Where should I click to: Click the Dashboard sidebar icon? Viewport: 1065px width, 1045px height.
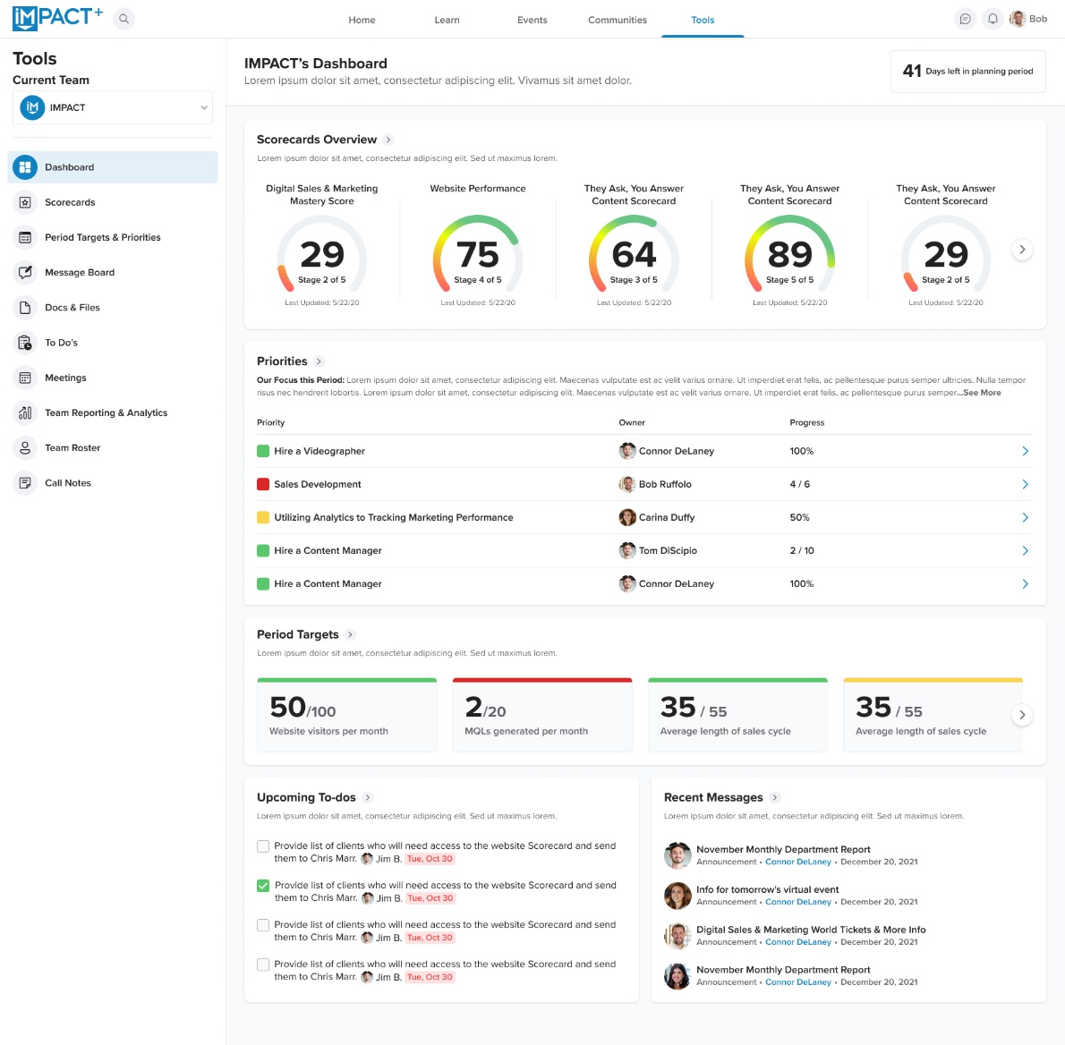(25, 167)
